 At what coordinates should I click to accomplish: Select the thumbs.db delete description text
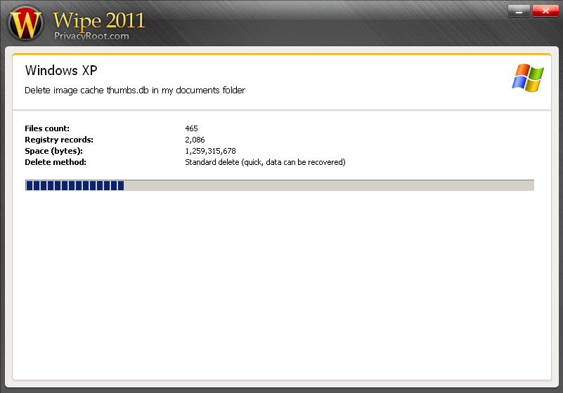135,91
